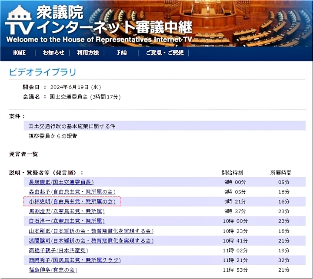
Task: Select FAQ in the navigation bar
Action: coord(122,53)
